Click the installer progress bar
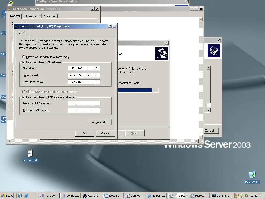Screen dimensions: 265x199 coord(138,90)
